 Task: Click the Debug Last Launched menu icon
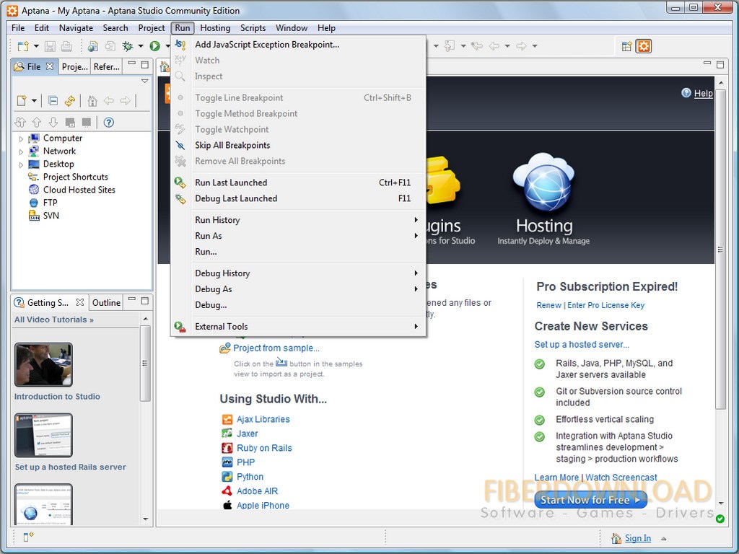coord(180,199)
